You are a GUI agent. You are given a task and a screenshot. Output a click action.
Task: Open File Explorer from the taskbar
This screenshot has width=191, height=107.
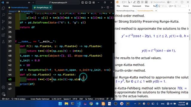pyautogui.click(x=66, y=104)
